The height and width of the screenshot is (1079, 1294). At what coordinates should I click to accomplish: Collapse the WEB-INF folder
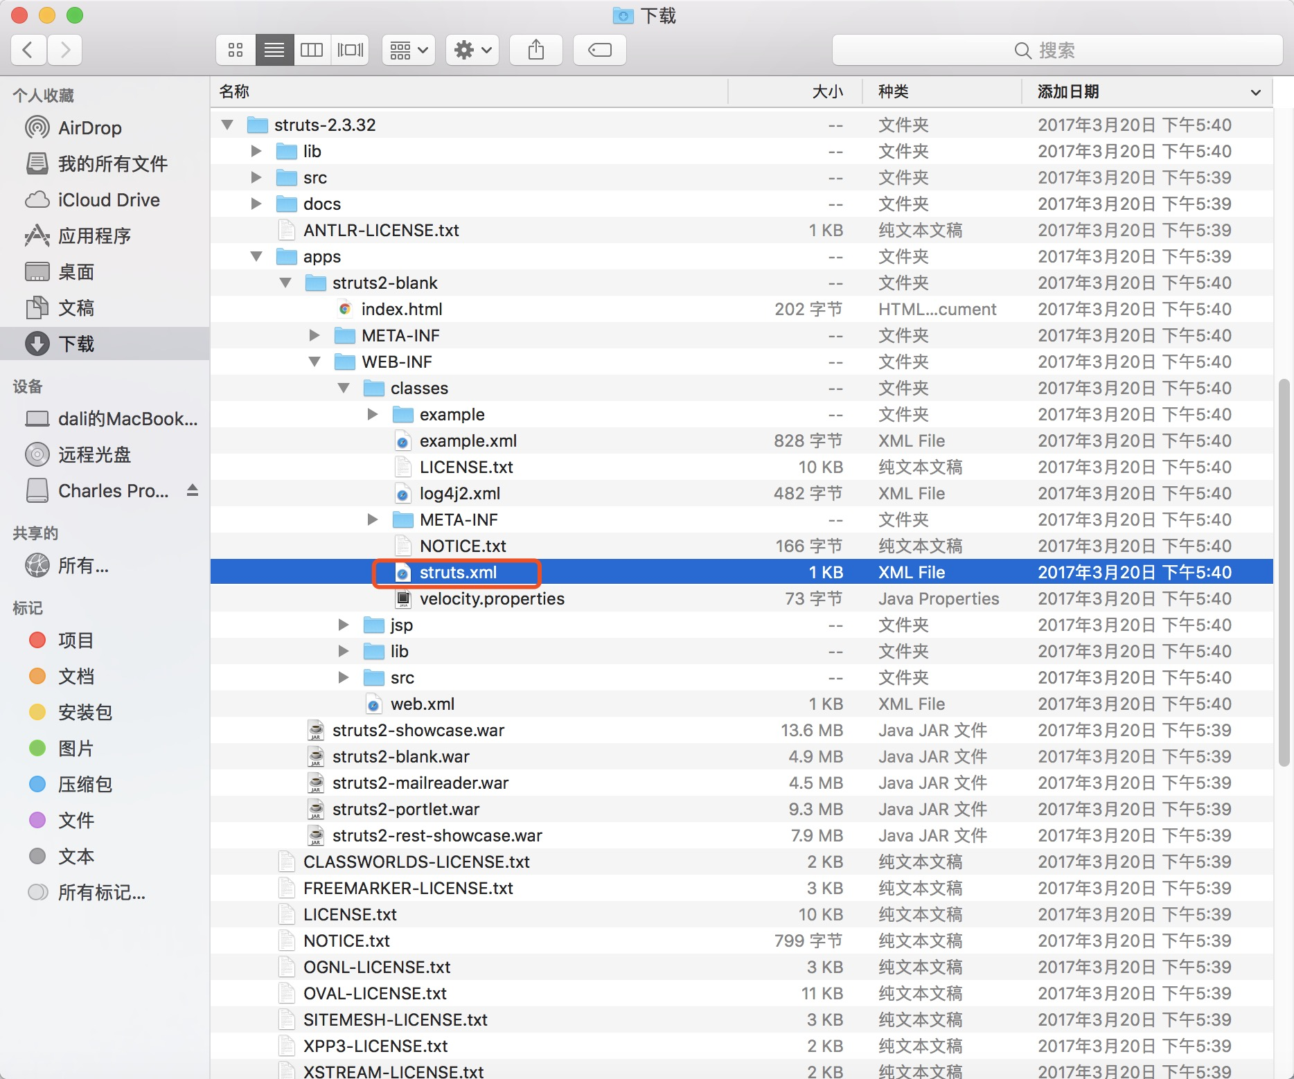tap(314, 362)
